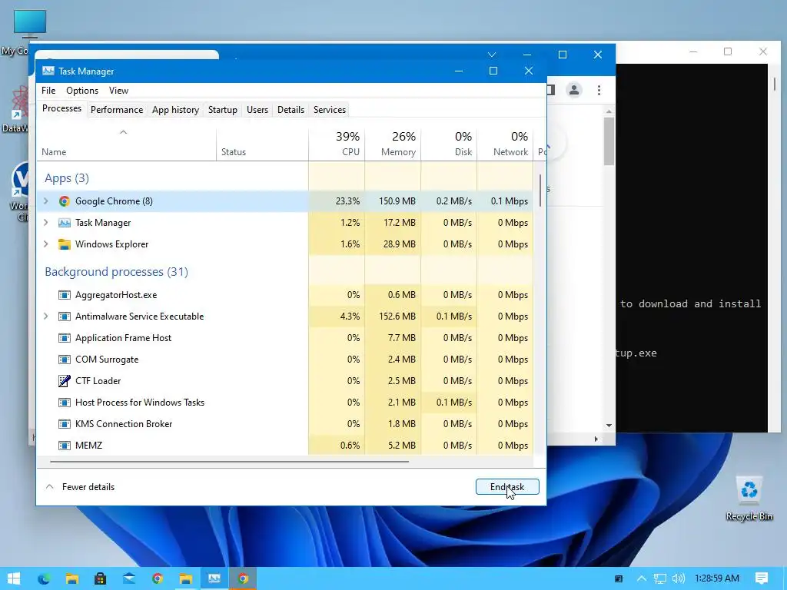This screenshot has width=787, height=590.
Task: Sort by the Disk column header
Action: pos(449,144)
